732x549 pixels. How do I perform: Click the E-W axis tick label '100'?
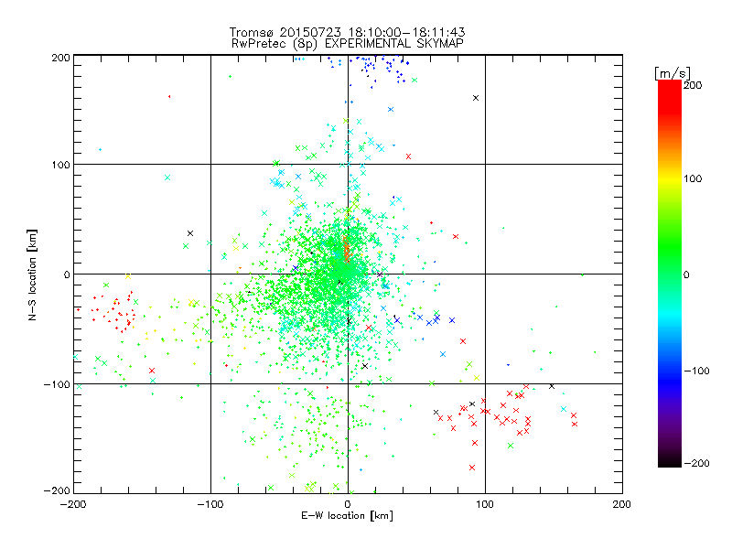pyautogui.click(x=485, y=504)
